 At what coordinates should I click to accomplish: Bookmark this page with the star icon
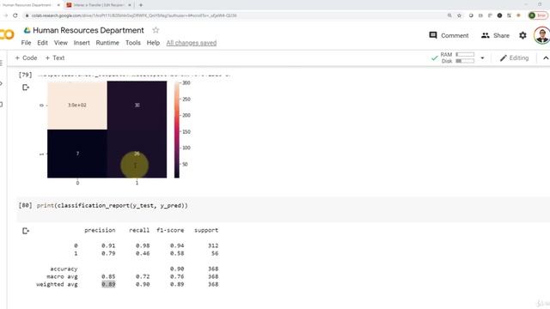[x=459, y=15]
